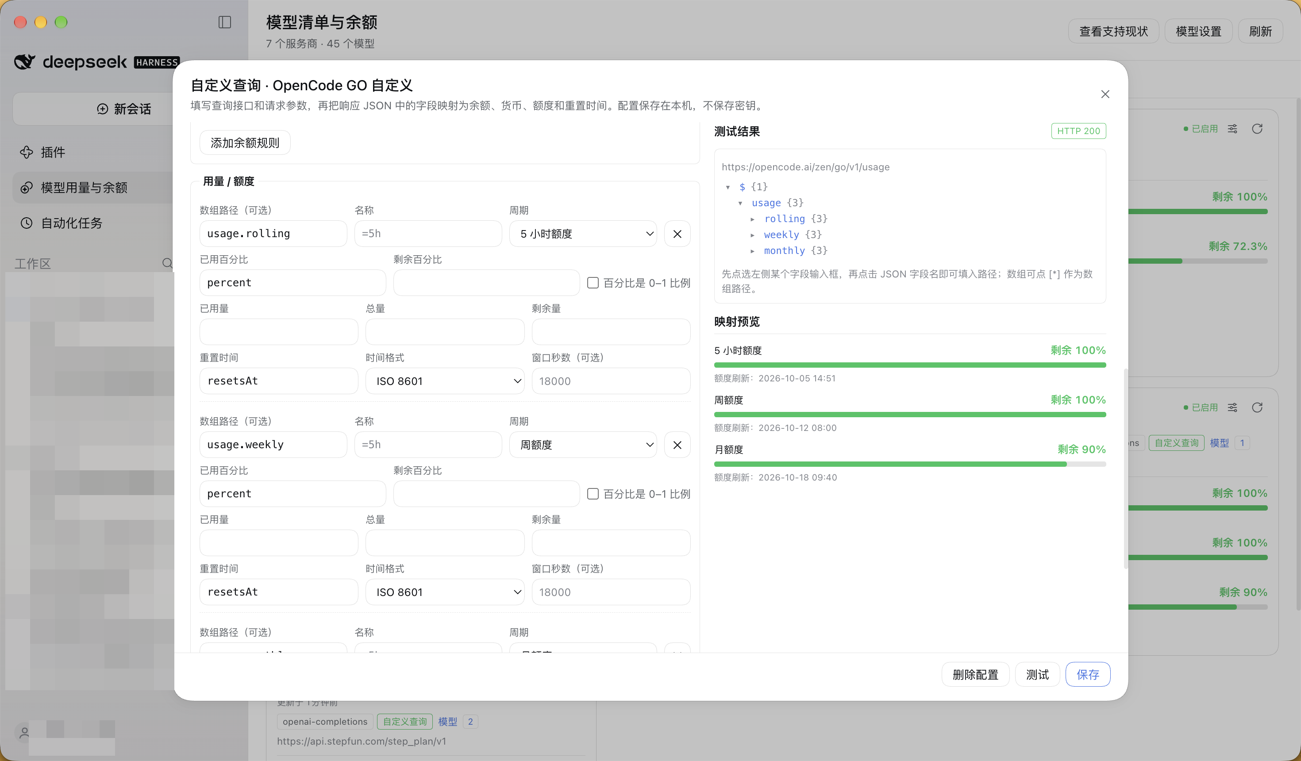The height and width of the screenshot is (761, 1301).
Task: Click 模型 1 link on provider card
Action: pyautogui.click(x=1229, y=443)
